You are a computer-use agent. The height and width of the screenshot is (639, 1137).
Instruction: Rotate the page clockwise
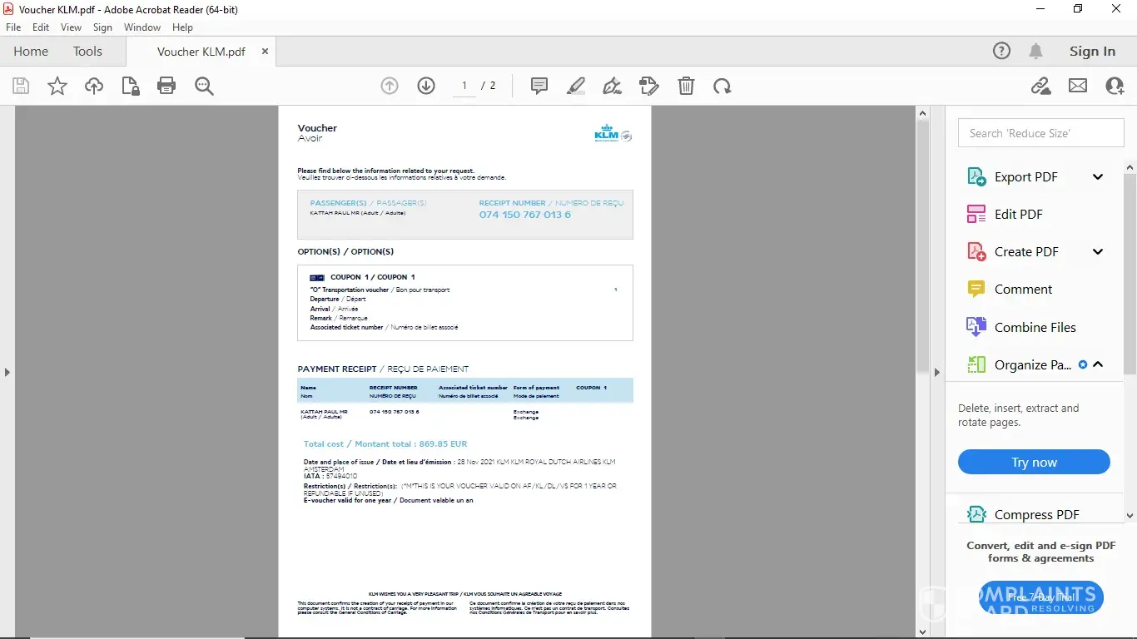722,86
